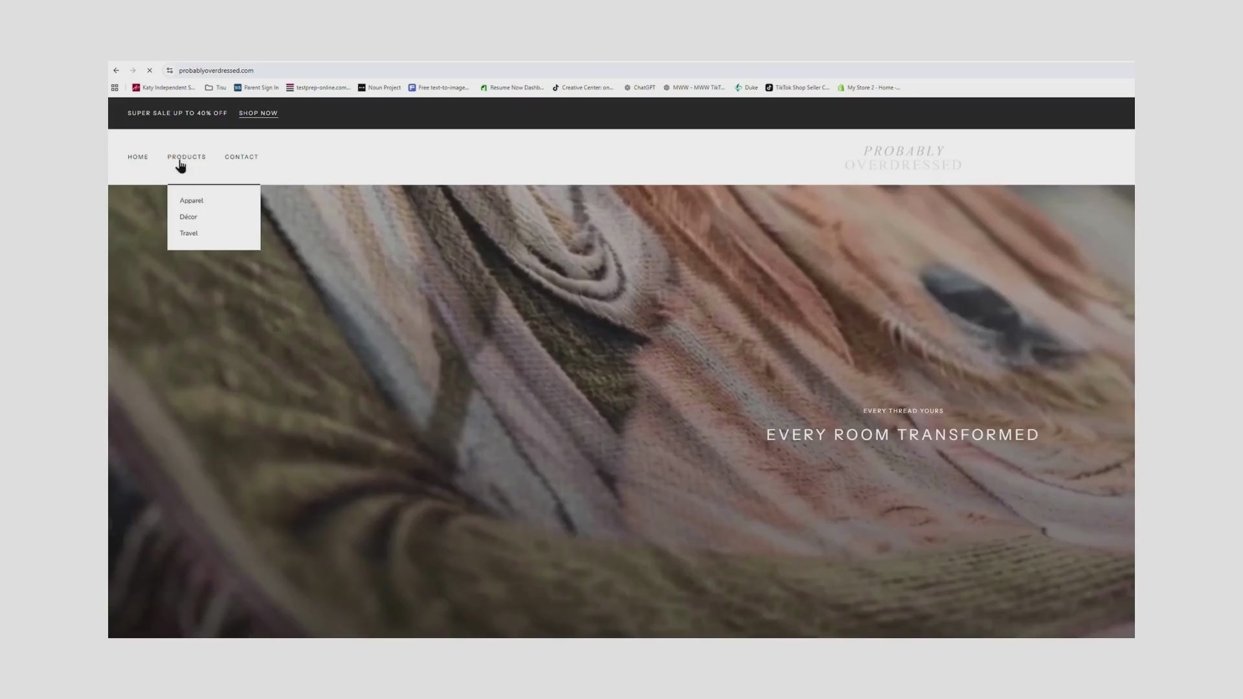Select Décor from the Products dropdown
This screenshot has width=1243, height=699.
pos(188,217)
